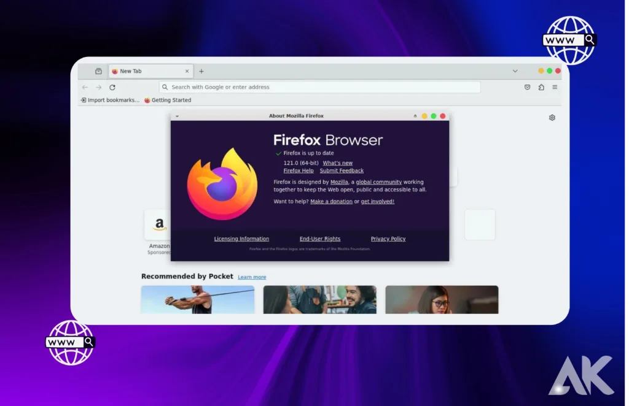Click the first Pocket recommended story thumbnail
Viewport: 629px width, 406px height.
coord(197,300)
